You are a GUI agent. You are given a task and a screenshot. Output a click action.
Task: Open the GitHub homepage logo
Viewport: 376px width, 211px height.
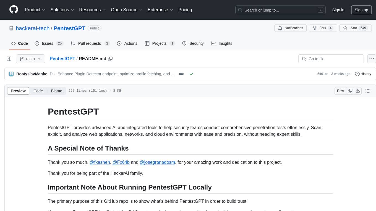pos(14,10)
